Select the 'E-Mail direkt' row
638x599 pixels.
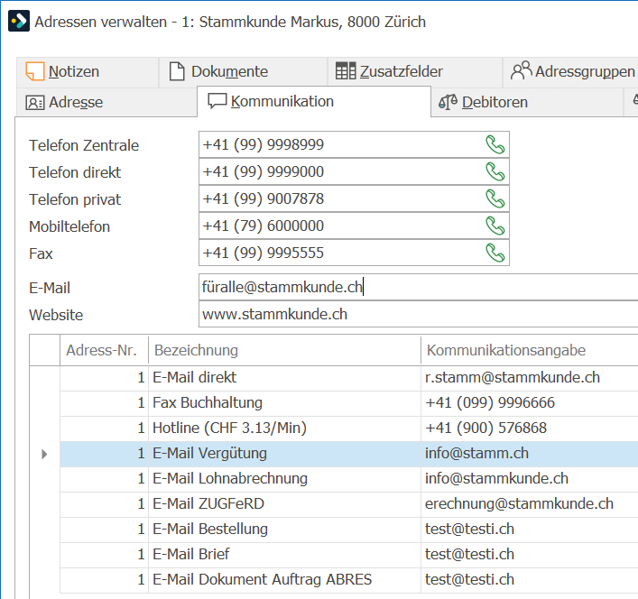348,378
